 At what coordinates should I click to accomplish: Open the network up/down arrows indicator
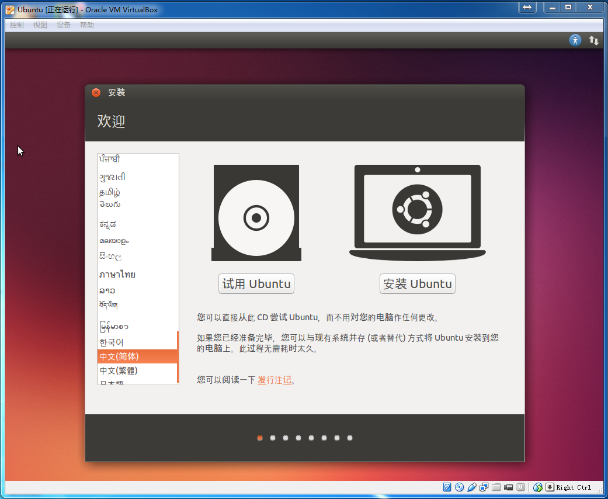pyautogui.click(x=593, y=40)
